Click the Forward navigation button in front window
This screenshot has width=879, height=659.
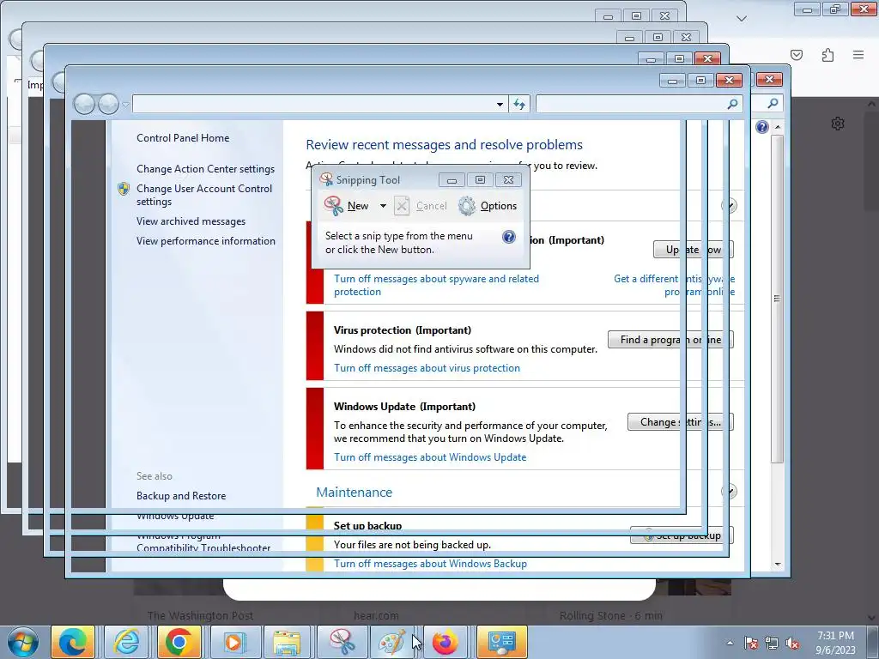coord(107,104)
